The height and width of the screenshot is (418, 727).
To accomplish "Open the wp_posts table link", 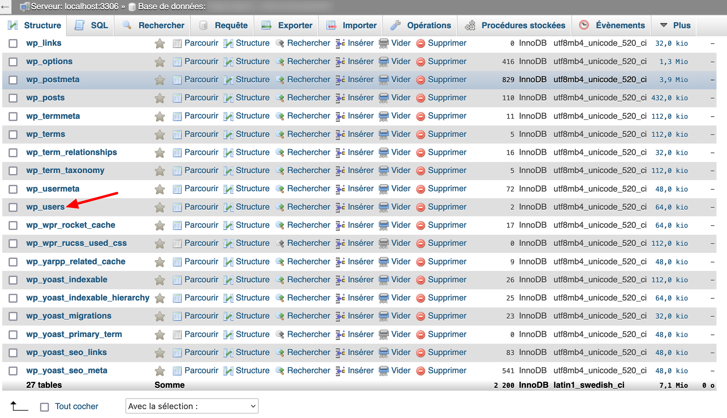I will 45,98.
